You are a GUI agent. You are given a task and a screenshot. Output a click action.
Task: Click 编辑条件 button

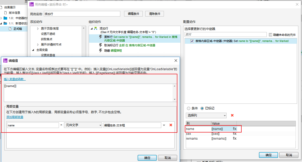(133, 14)
